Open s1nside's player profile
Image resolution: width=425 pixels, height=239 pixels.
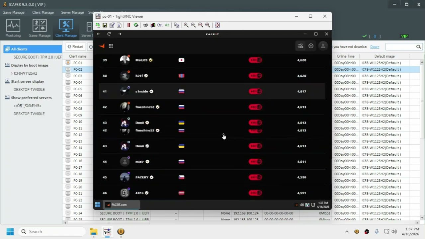[x=142, y=91]
